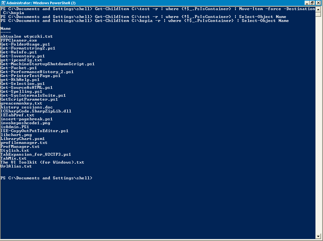
Task: Click the last empty prompt line after 'shell>'
Action: [x=47, y=178]
